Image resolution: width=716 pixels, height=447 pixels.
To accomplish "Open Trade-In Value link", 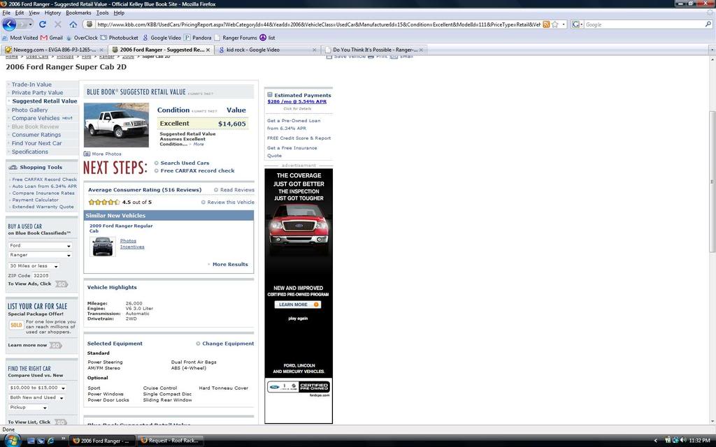I will [x=31, y=85].
